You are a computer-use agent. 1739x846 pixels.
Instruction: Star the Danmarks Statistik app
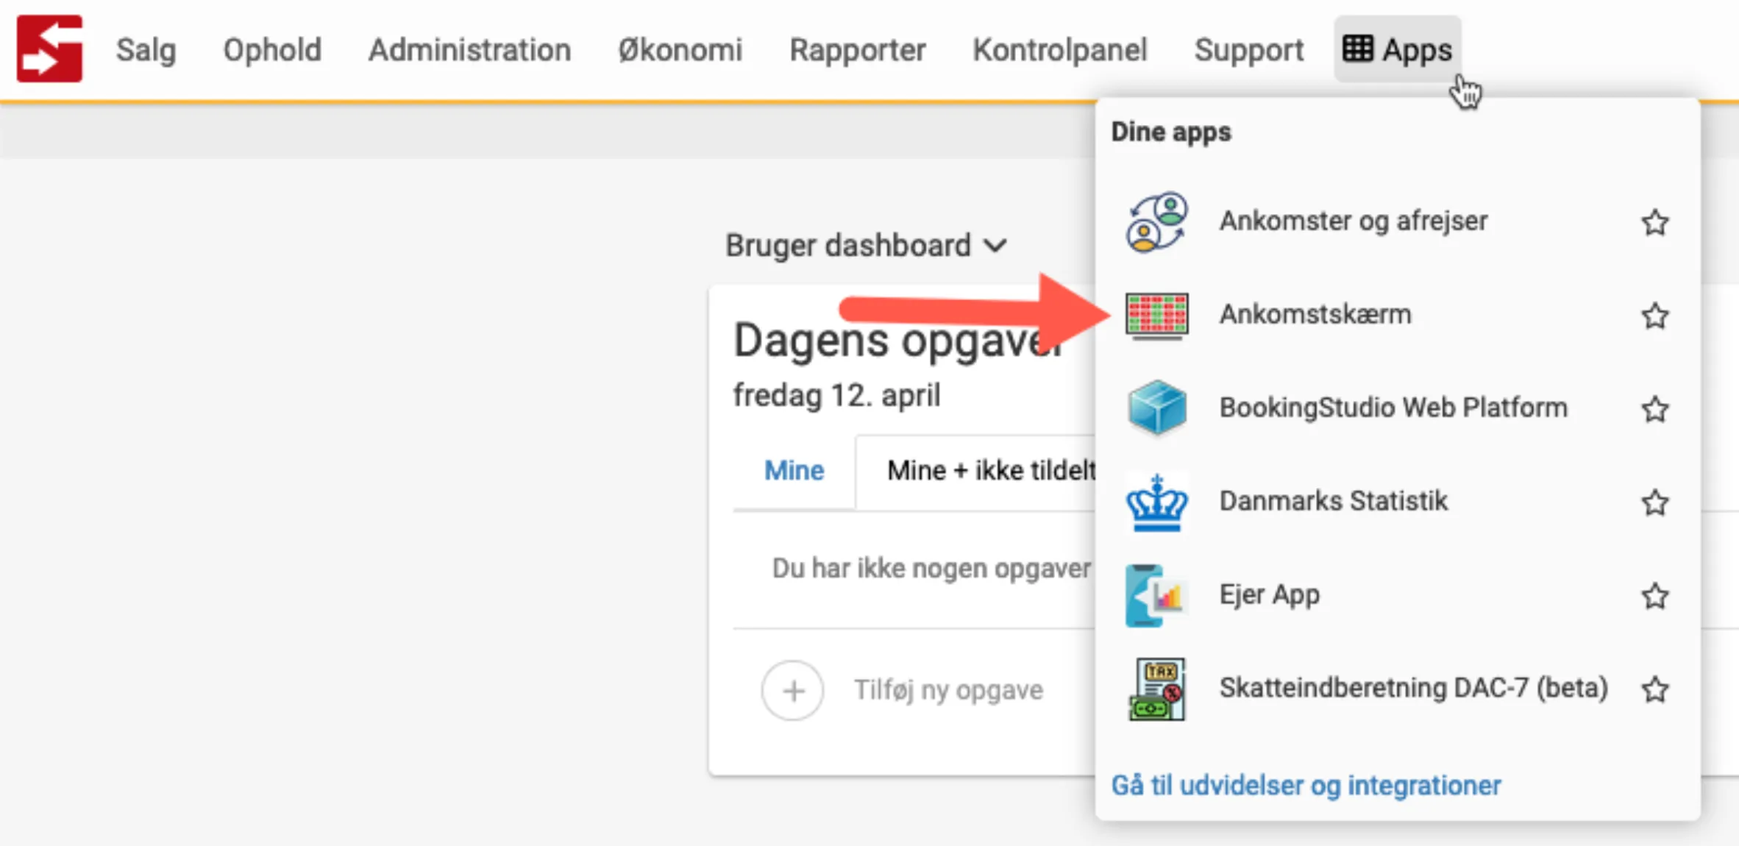click(1655, 503)
